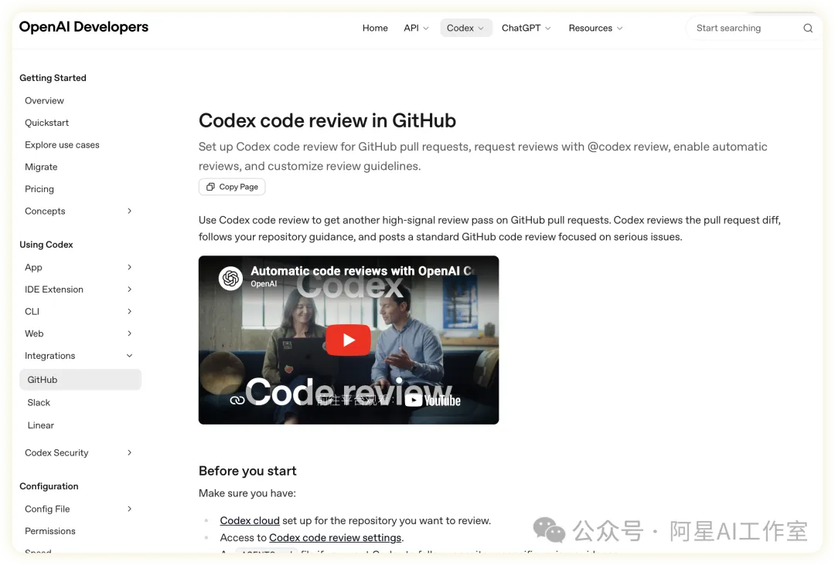This screenshot has height=565, width=835.
Task: Collapse the Integrations section chevron
Action: coord(129,356)
